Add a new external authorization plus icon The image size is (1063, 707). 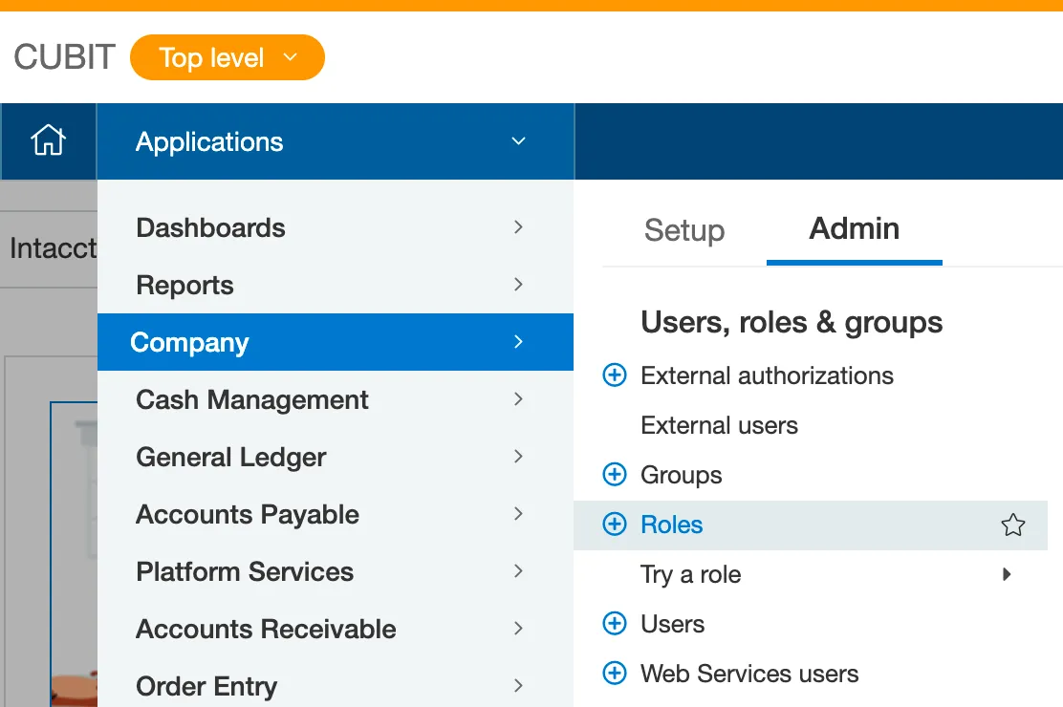coord(615,375)
